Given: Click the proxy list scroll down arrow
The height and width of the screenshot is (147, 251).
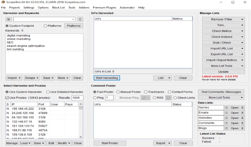Looking at the screenshot, I should coord(81,137).
